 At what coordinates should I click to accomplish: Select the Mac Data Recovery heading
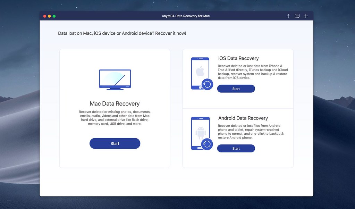(115, 103)
